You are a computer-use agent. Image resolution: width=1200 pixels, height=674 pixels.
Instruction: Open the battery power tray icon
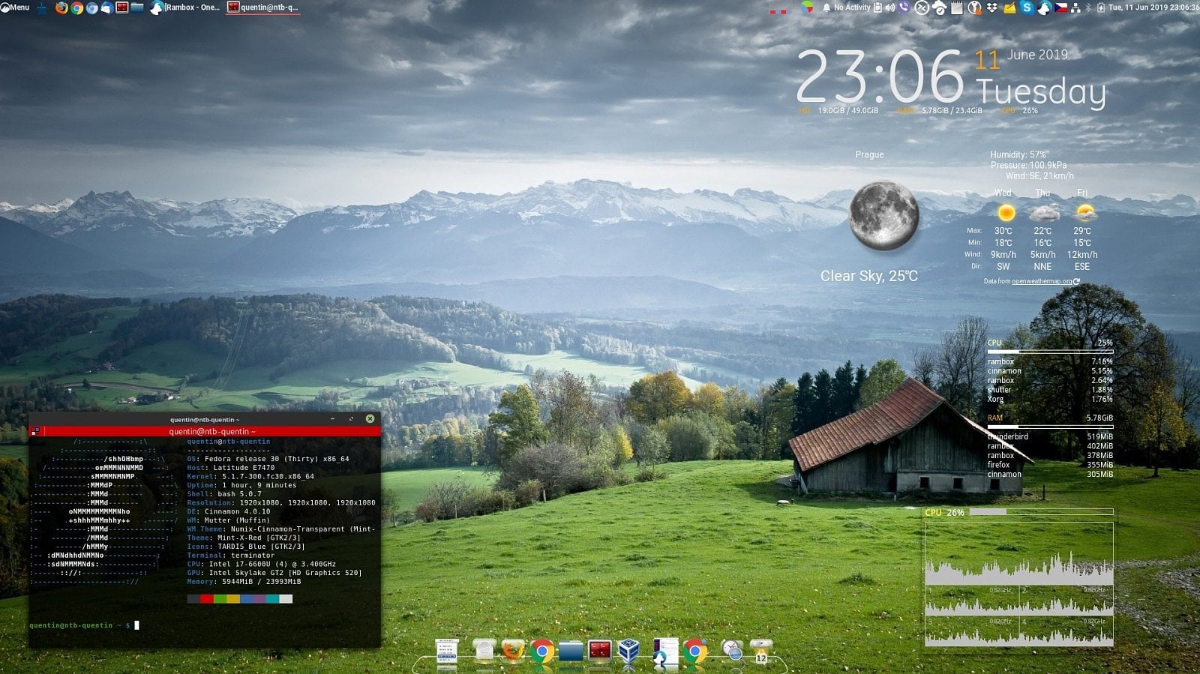[1100, 7]
